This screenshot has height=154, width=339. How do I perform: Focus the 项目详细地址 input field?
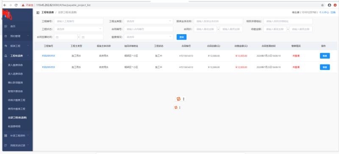(288, 22)
